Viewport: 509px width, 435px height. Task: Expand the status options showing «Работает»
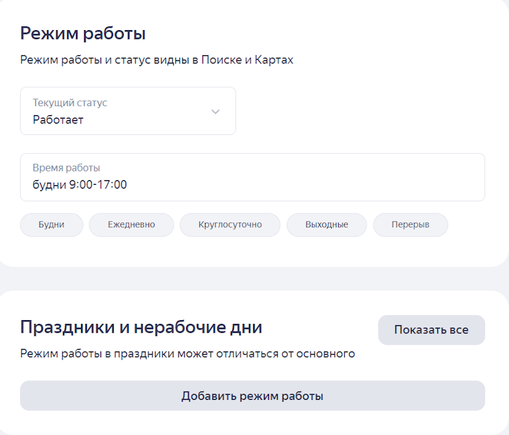(128, 111)
